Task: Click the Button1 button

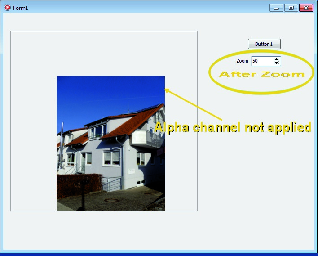Action: tap(264, 44)
